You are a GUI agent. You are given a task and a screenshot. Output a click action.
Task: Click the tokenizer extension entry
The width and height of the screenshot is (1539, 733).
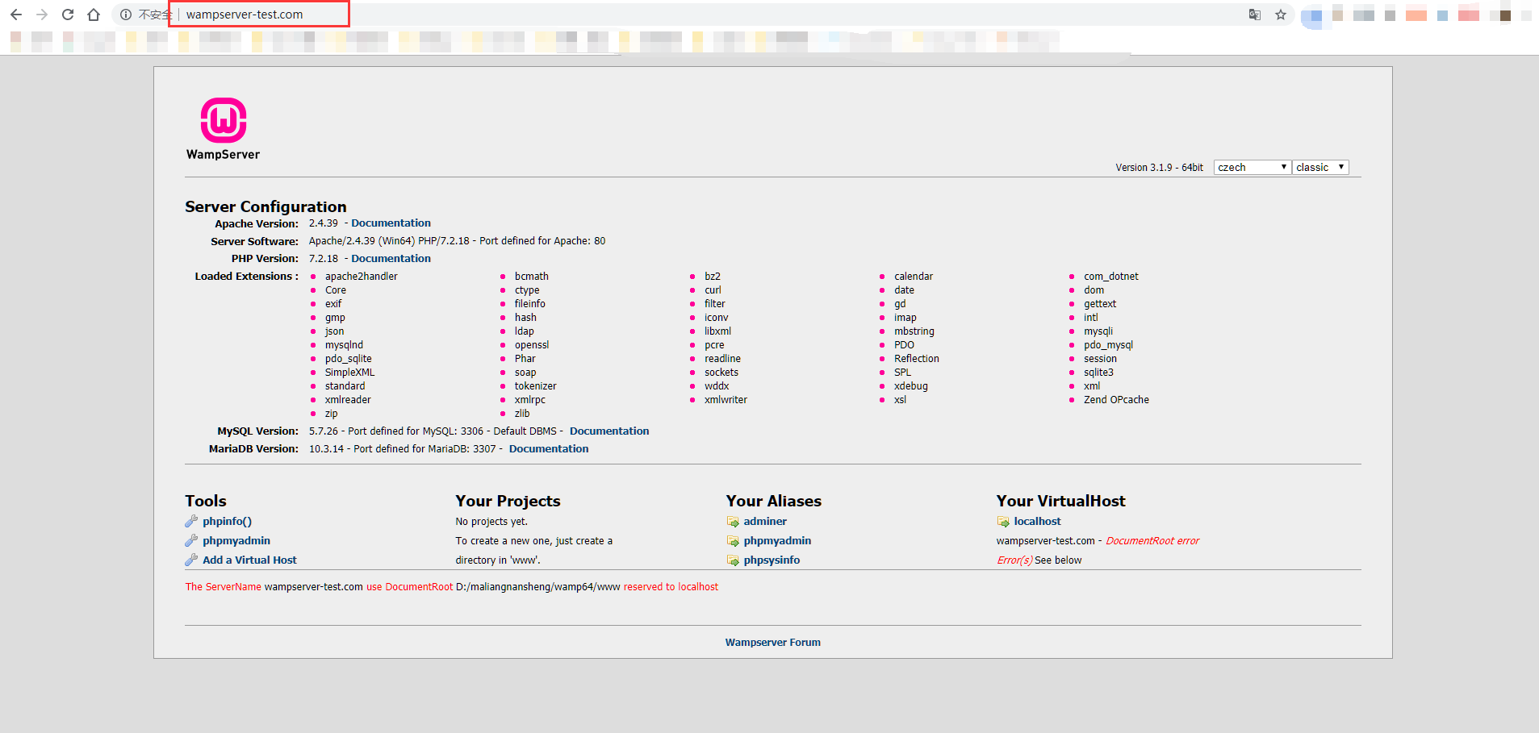click(x=535, y=386)
